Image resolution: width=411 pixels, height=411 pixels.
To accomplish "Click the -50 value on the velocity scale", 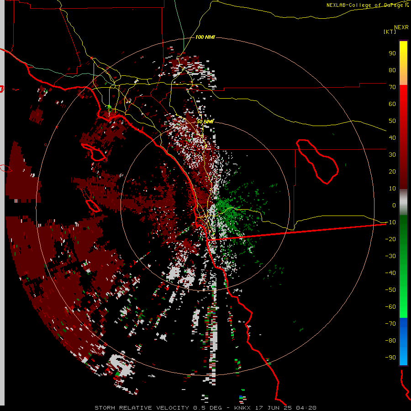I will coord(390,290).
